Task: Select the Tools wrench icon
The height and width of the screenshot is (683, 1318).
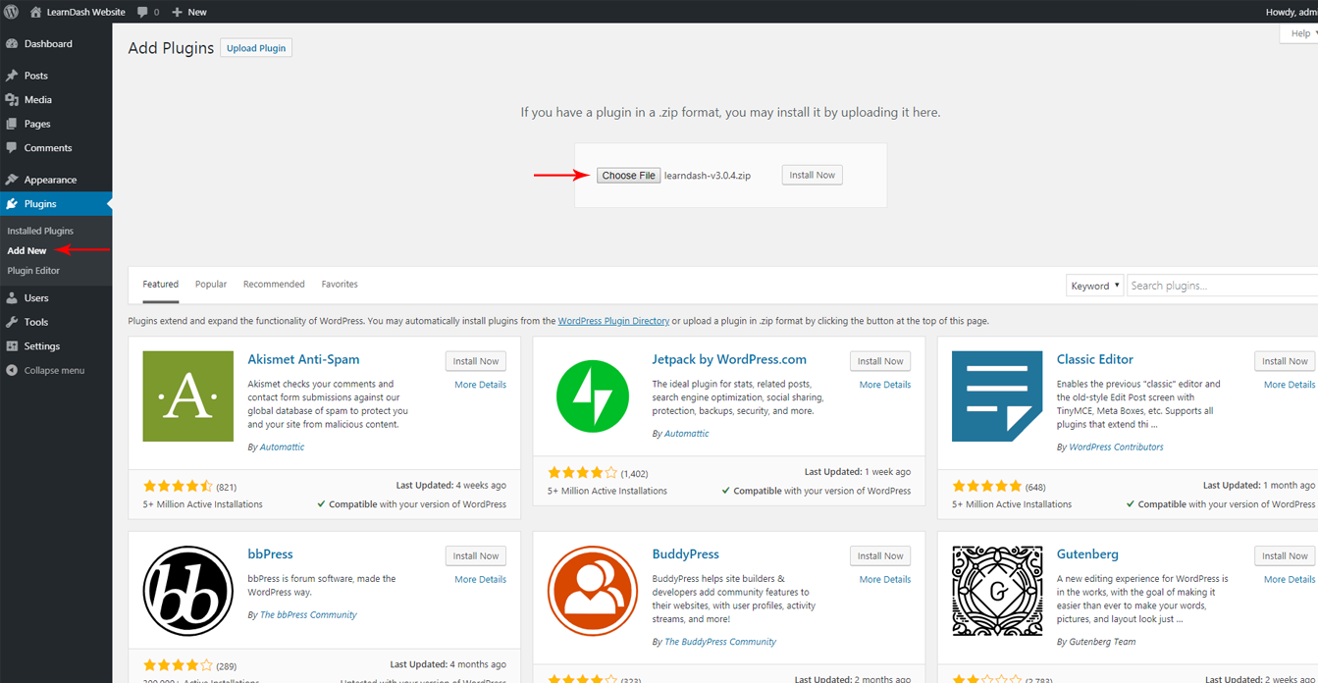Action: point(12,322)
